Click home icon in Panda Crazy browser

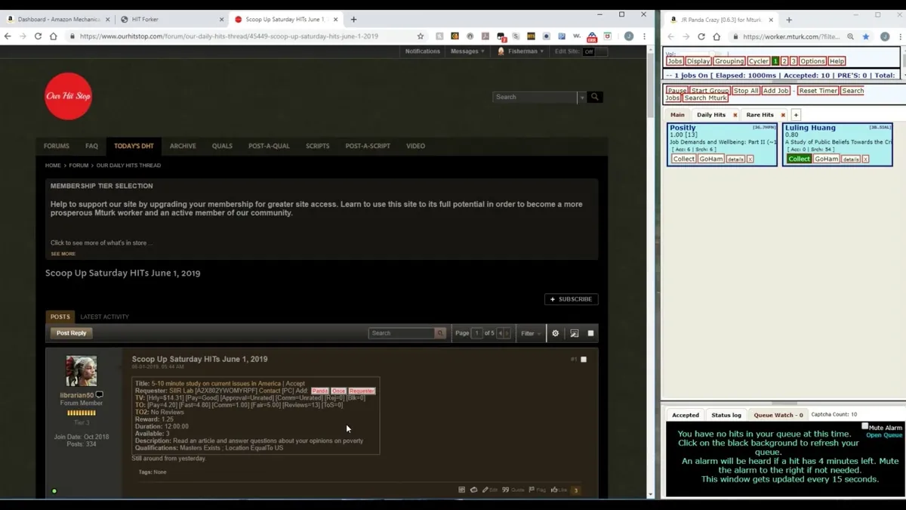coord(716,36)
